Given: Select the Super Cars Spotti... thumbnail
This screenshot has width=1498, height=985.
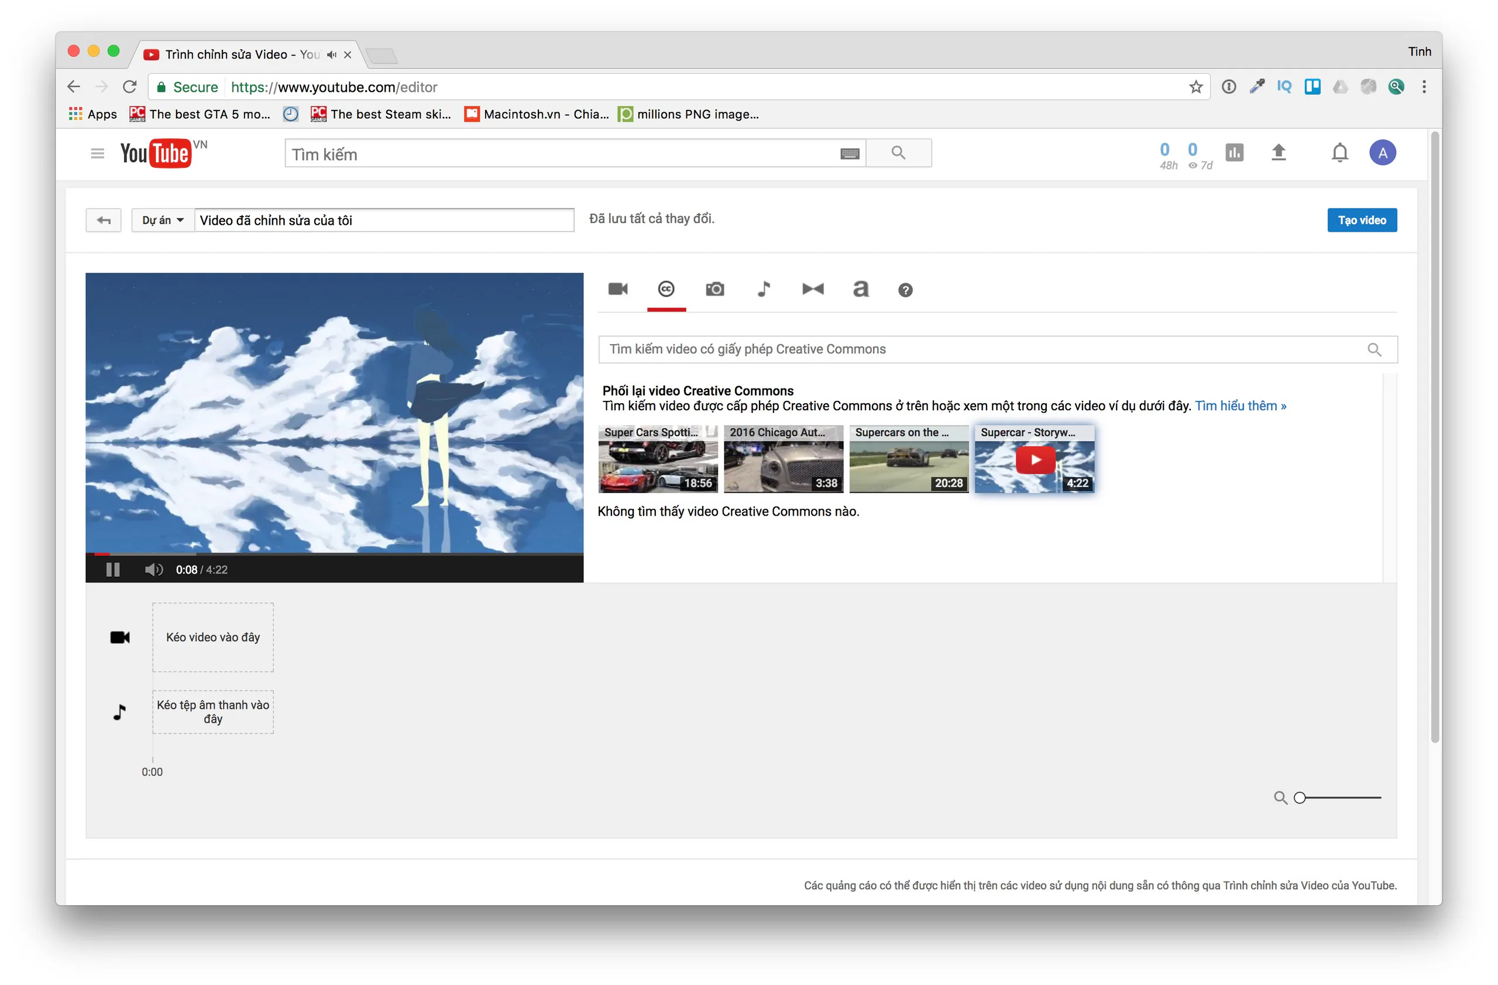Looking at the screenshot, I should [658, 459].
